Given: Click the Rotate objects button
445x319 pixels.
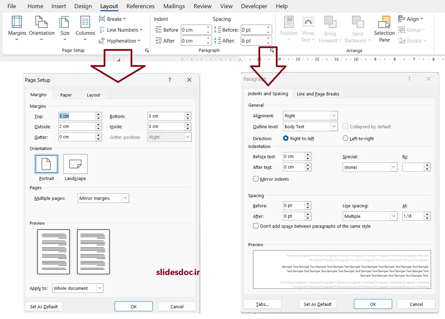Looking at the screenshot, I should [412, 41].
